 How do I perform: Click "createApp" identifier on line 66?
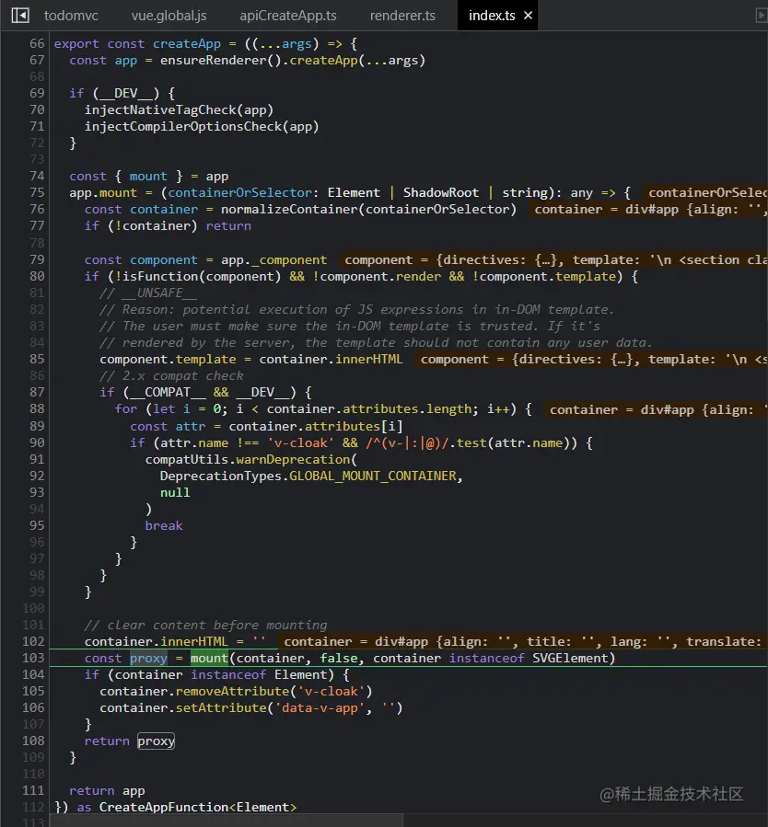pyautogui.click(x=187, y=43)
